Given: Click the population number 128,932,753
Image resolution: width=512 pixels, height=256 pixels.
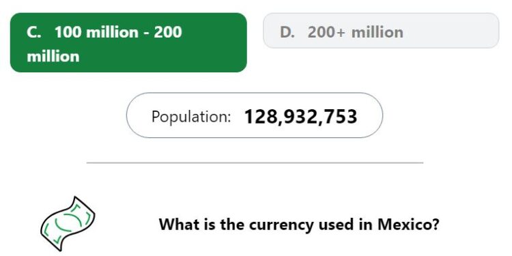Looking at the screenshot, I should pyautogui.click(x=300, y=117).
